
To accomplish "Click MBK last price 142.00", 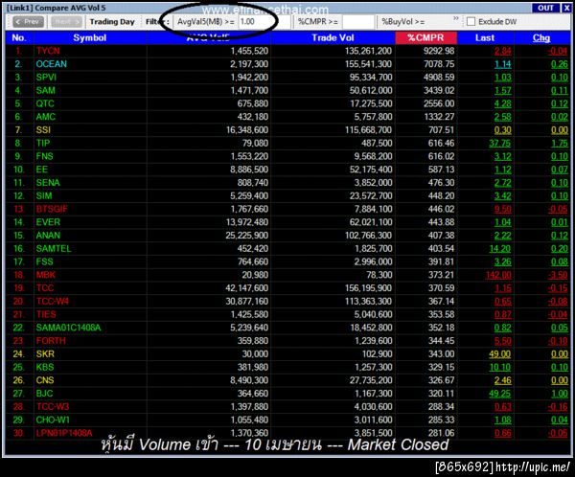I will coord(498,276).
